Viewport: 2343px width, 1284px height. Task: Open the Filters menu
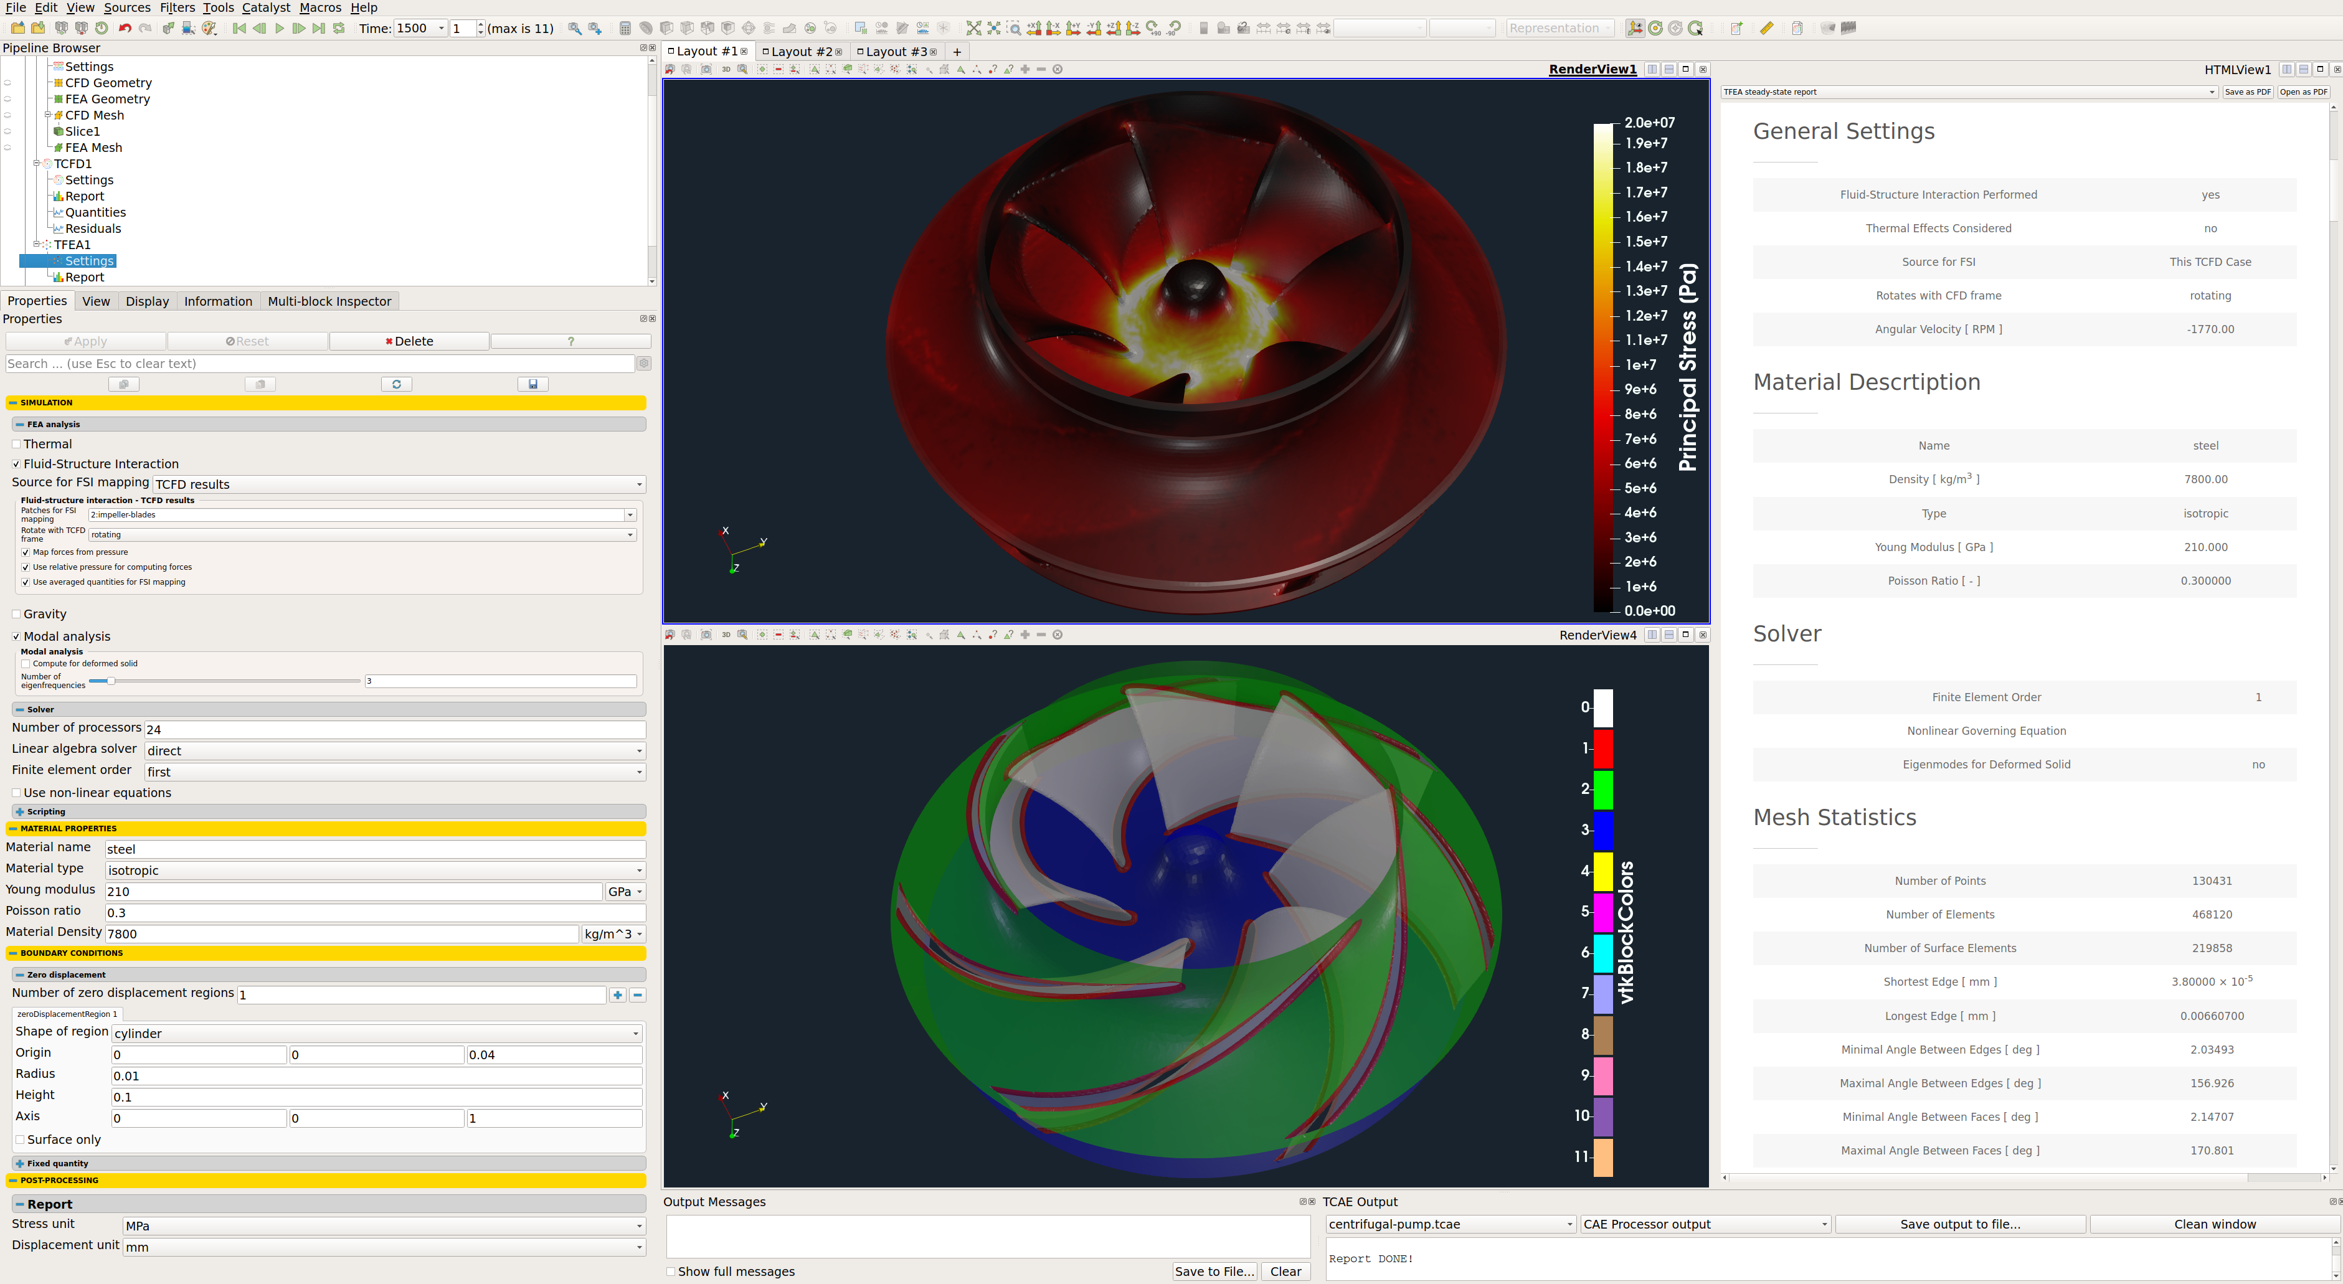(x=176, y=7)
